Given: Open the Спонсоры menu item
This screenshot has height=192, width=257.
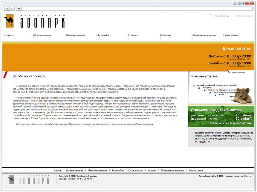Looking at the screenshot, I should click(166, 35).
